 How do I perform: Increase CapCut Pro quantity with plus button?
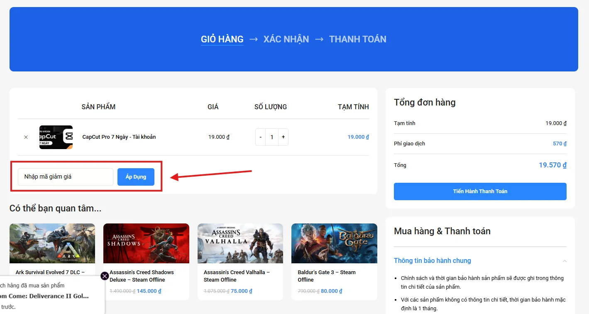283,137
